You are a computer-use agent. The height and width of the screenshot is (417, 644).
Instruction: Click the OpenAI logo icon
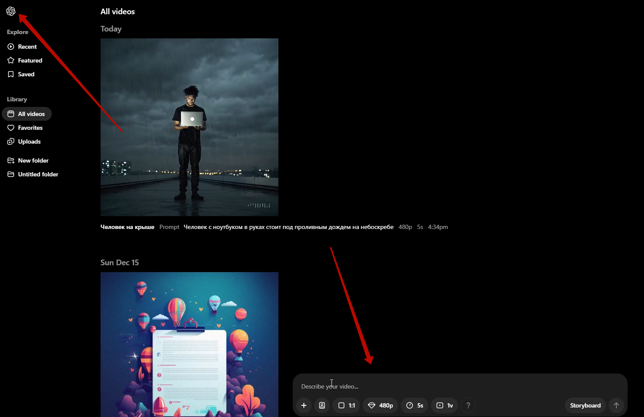tap(11, 11)
